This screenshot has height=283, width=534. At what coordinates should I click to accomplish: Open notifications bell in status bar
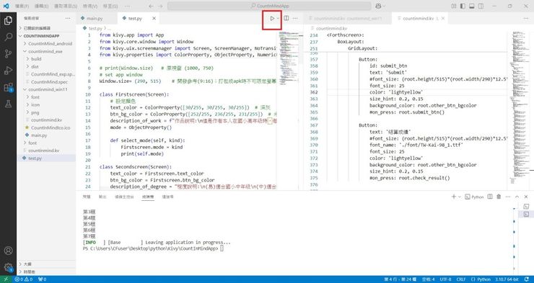(527, 279)
